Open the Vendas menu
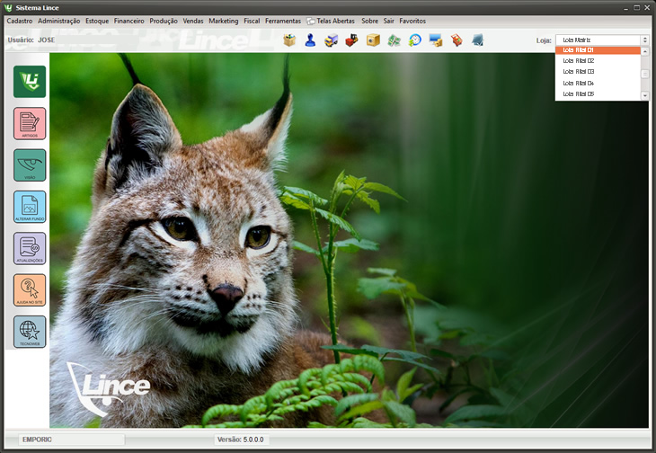Screen dimensions: 656x453 (193, 21)
